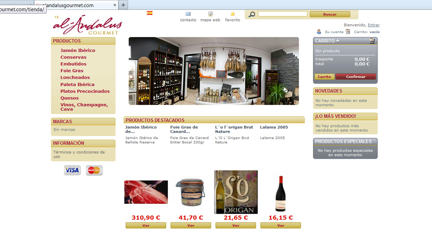Viewport: 432px width, 229px height.
Task: Click the foie gras jar thumbnail
Action: coord(190,192)
